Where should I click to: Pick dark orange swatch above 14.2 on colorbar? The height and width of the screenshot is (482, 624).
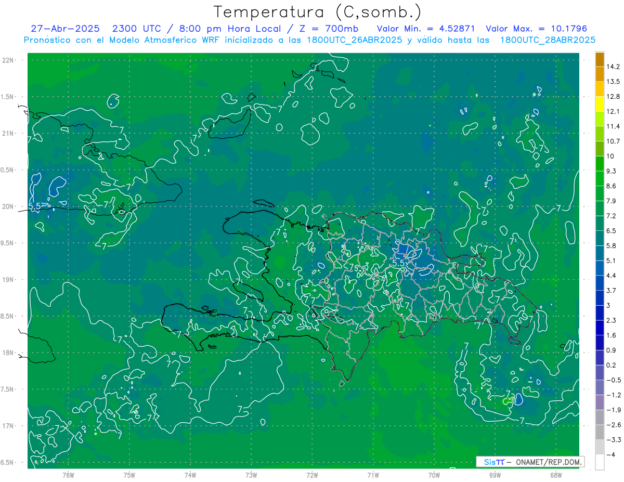click(600, 60)
